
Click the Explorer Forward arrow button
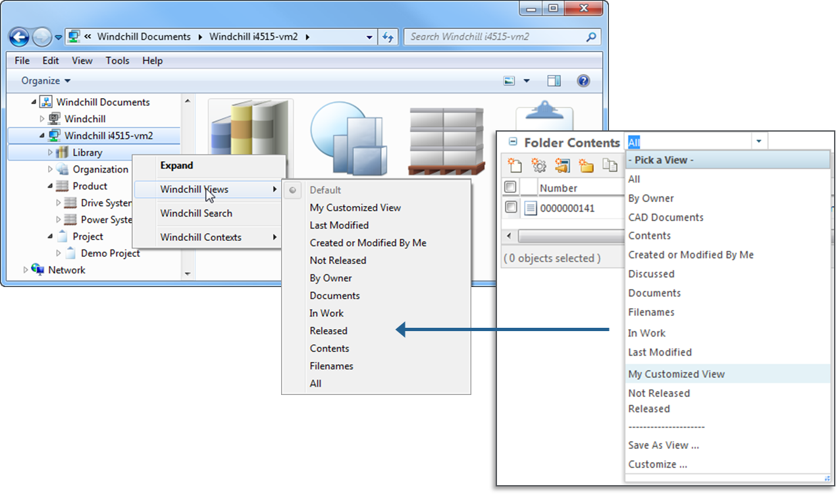[x=41, y=37]
